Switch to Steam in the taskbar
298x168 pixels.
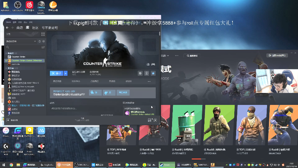[x=167, y=165]
